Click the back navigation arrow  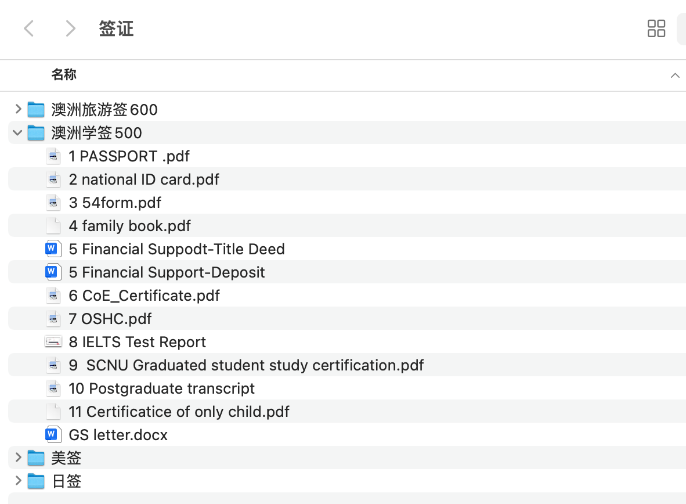click(29, 28)
